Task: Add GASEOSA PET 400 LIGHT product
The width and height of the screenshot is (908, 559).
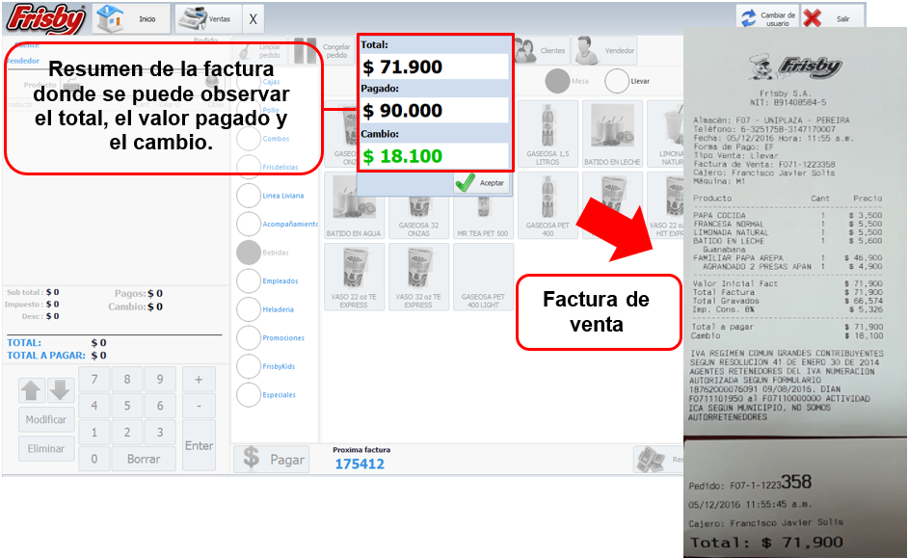Action: pos(483,277)
